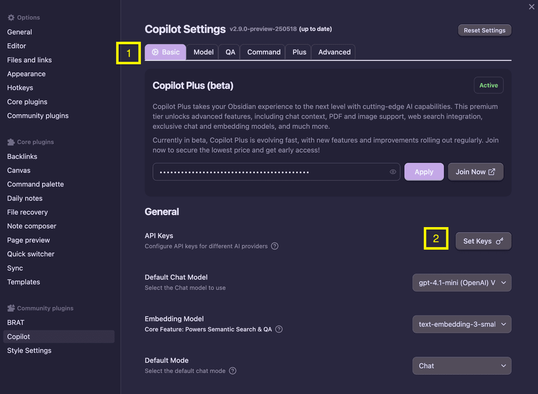Select Style Settings in the sidebar

coord(29,350)
